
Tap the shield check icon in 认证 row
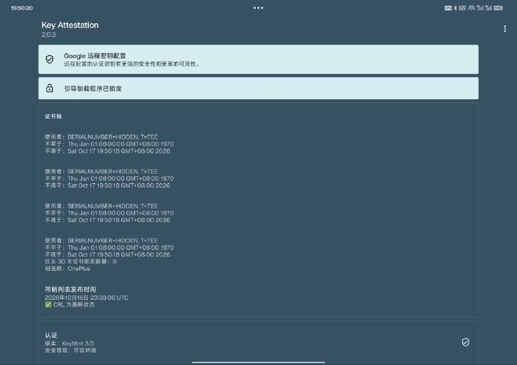(465, 342)
